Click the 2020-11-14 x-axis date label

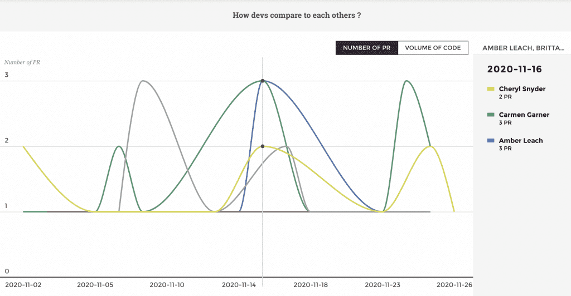point(240,285)
